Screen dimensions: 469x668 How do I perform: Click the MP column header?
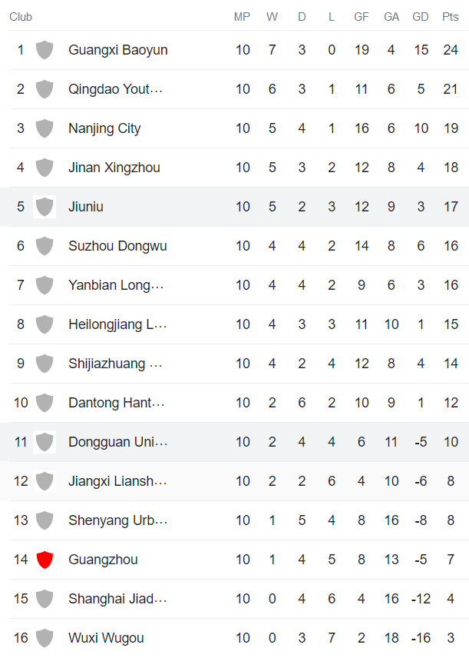pyautogui.click(x=243, y=16)
